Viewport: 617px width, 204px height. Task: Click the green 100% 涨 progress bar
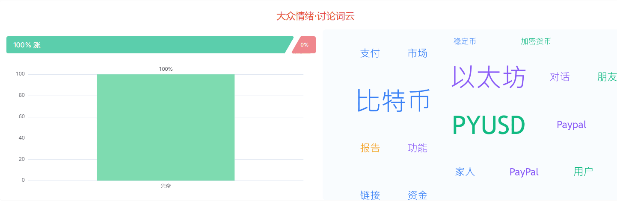150,45
